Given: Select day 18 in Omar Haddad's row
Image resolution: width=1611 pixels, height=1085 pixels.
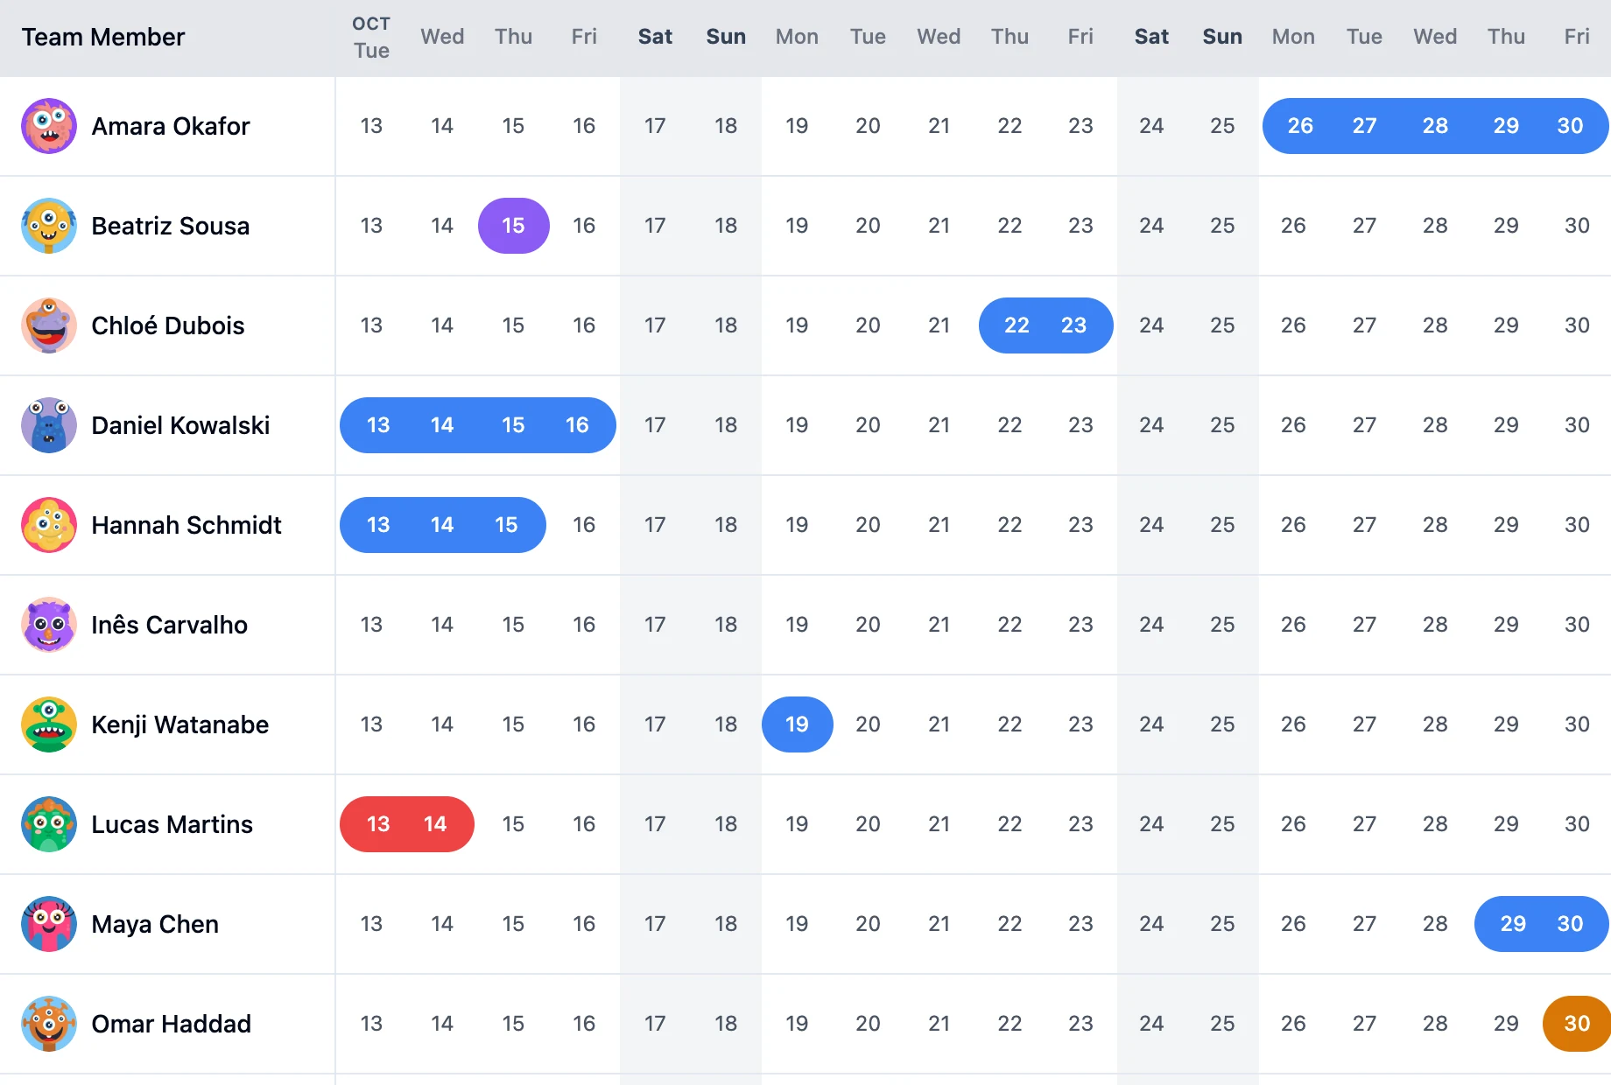Looking at the screenshot, I should [x=726, y=1024].
